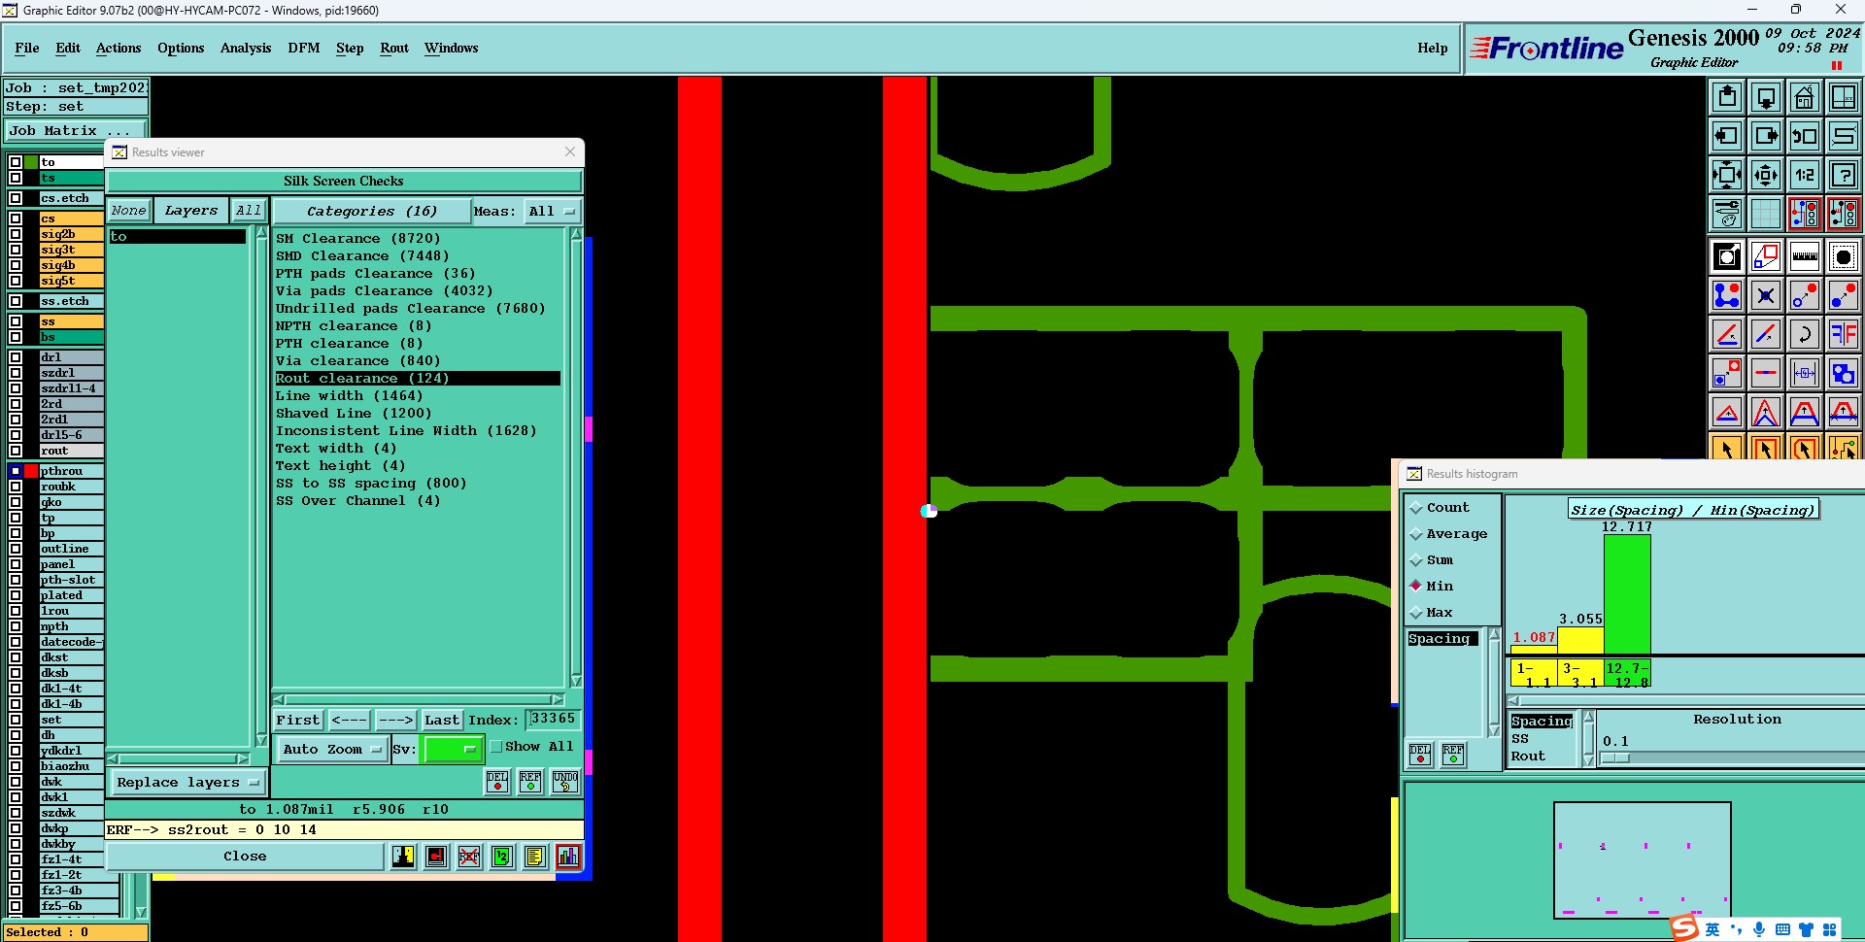The image size is (1865, 942).
Task: Select SS to SS spacing (800) category
Action: 371,484
